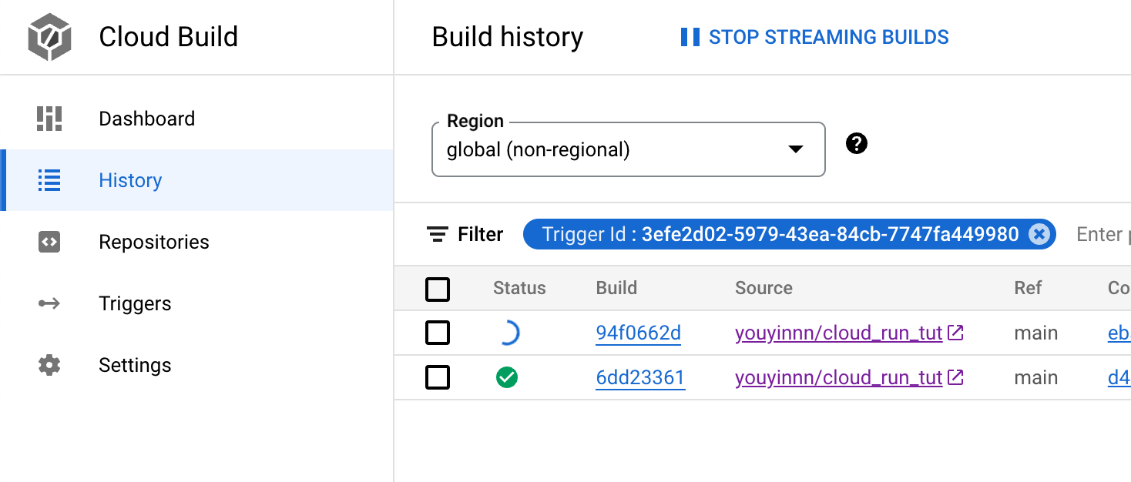Click the Build history page title
Viewport: 1131px width, 482px height.
pos(508,37)
